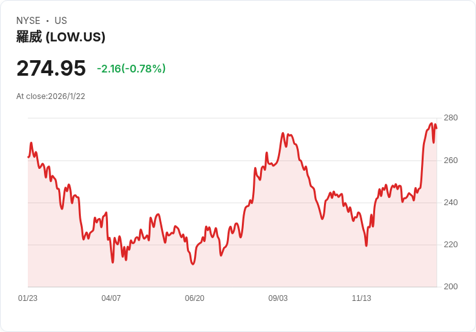Click the June low point on chart
This screenshot has height=332, width=476.
click(x=193, y=264)
